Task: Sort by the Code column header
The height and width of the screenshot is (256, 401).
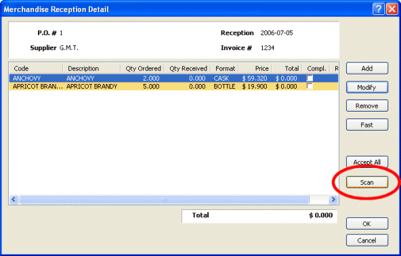Action: pos(36,68)
